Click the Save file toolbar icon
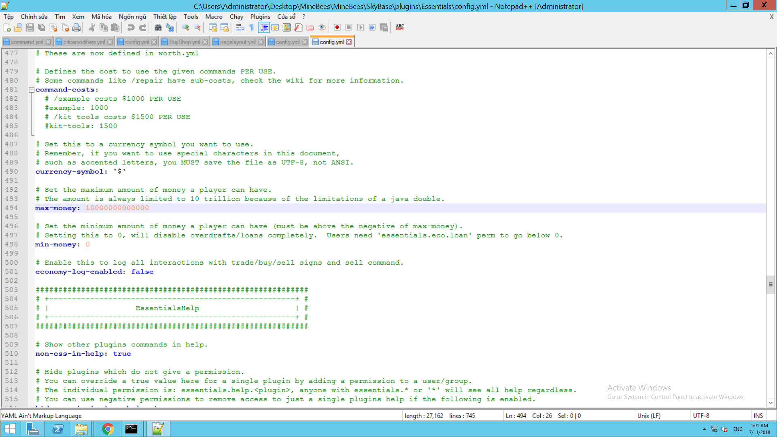 click(x=30, y=28)
